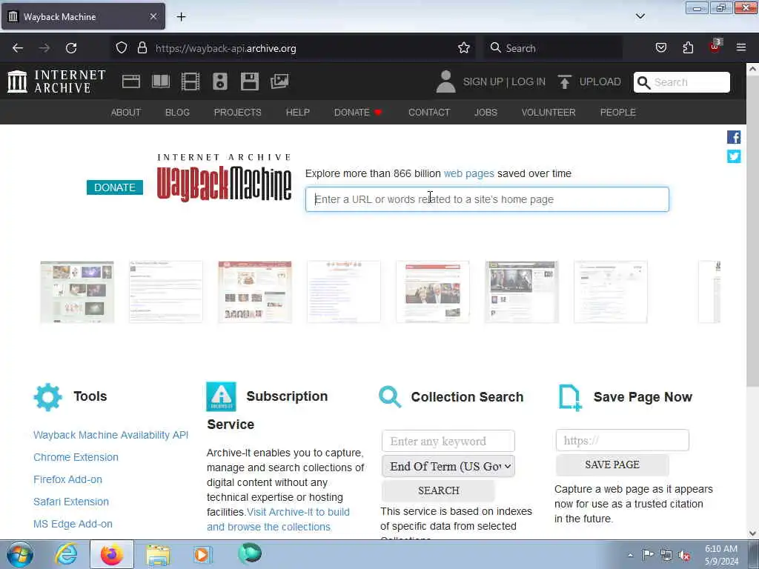Focus the Save Page Now https field

click(x=623, y=440)
